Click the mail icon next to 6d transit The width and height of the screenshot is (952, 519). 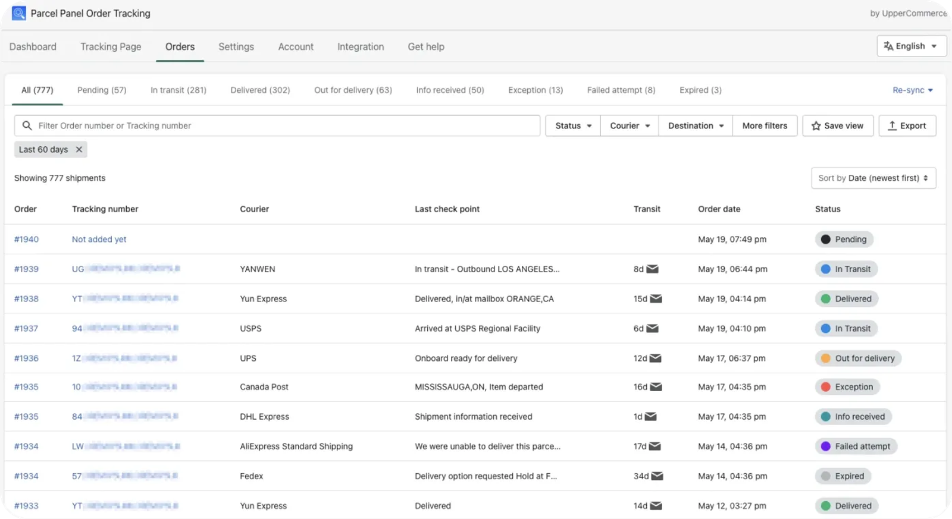coord(652,328)
